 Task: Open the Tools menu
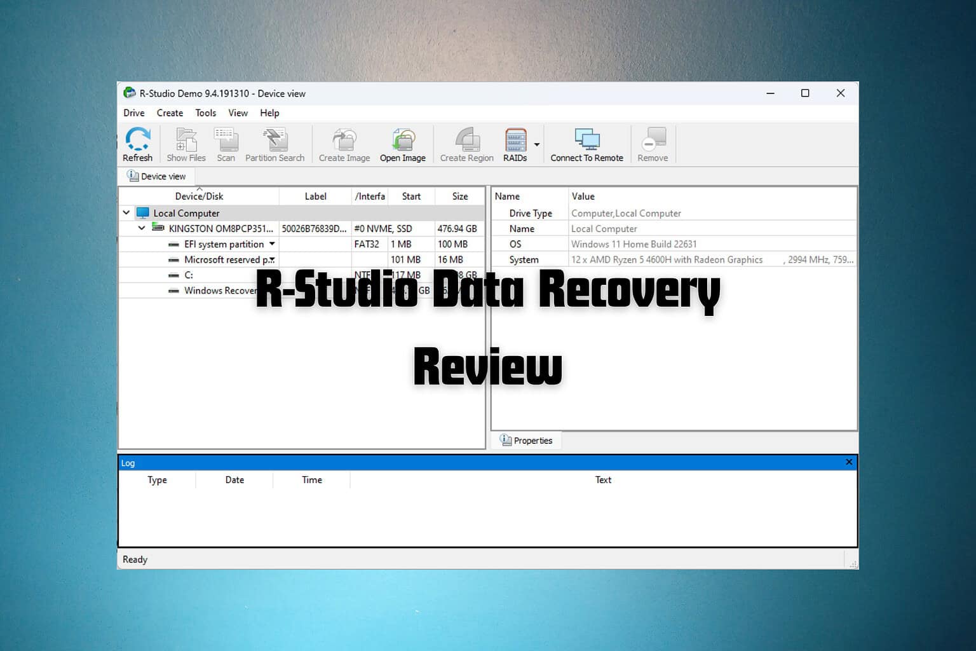tap(205, 113)
